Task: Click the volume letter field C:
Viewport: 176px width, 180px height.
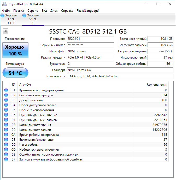Action: pyautogui.click(x=90, y=64)
